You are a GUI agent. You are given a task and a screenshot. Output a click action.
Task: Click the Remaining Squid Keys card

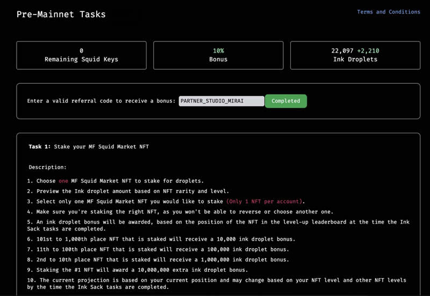tap(81, 55)
